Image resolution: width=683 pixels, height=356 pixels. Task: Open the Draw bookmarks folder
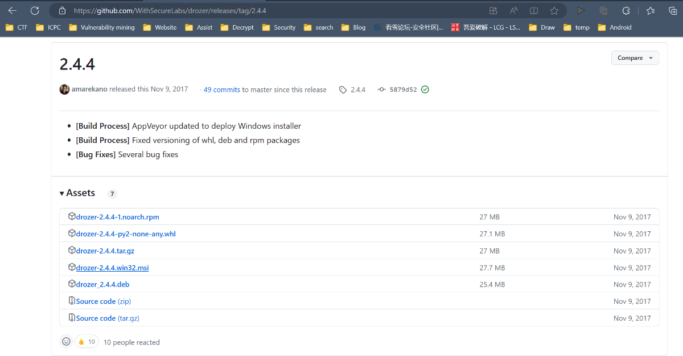[542, 27]
